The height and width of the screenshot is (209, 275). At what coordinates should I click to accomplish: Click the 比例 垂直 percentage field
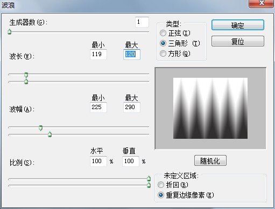click(131, 161)
